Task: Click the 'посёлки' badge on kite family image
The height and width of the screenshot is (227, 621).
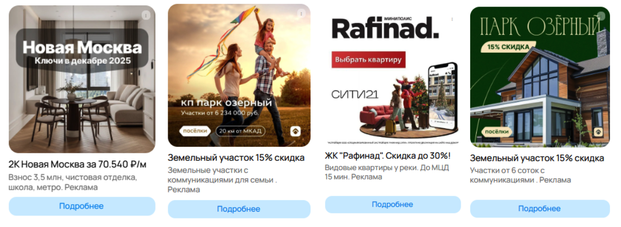Action: tap(195, 131)
